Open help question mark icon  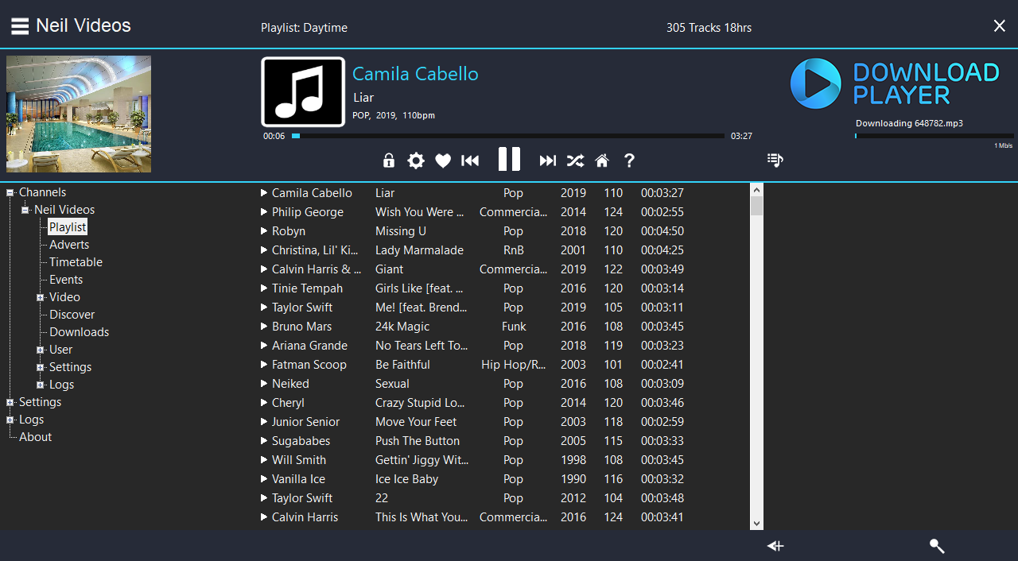(629, 161)
